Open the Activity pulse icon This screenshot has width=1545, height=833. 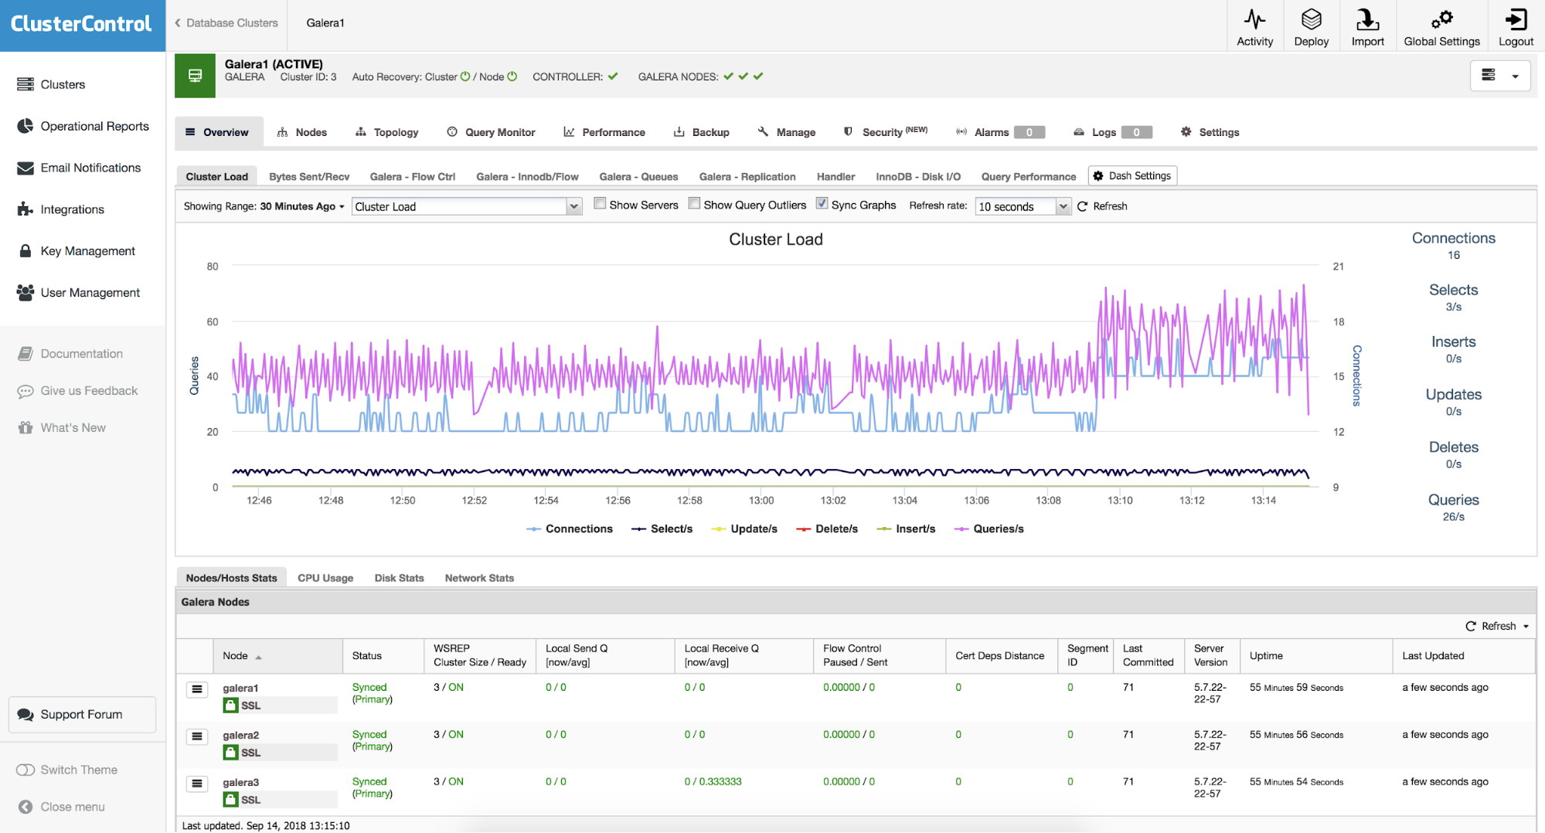click(x=1254, y=19)
